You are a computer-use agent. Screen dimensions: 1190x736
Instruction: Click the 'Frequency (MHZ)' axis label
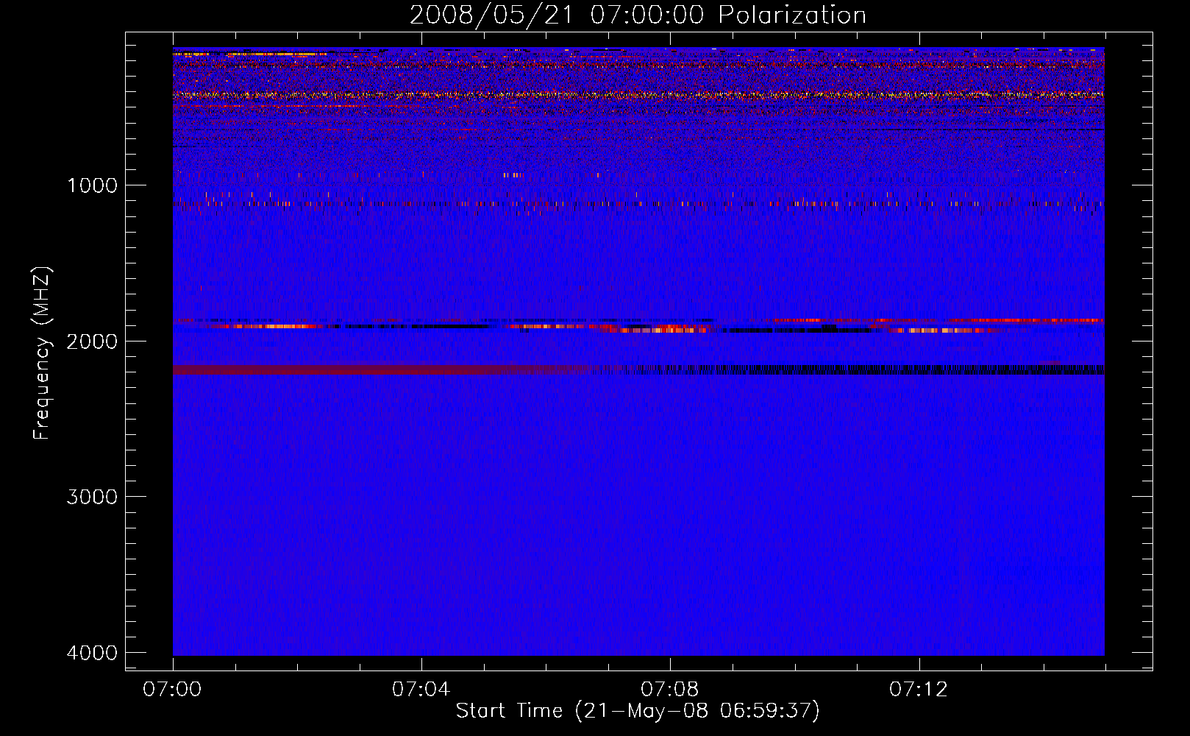[42, 353]
